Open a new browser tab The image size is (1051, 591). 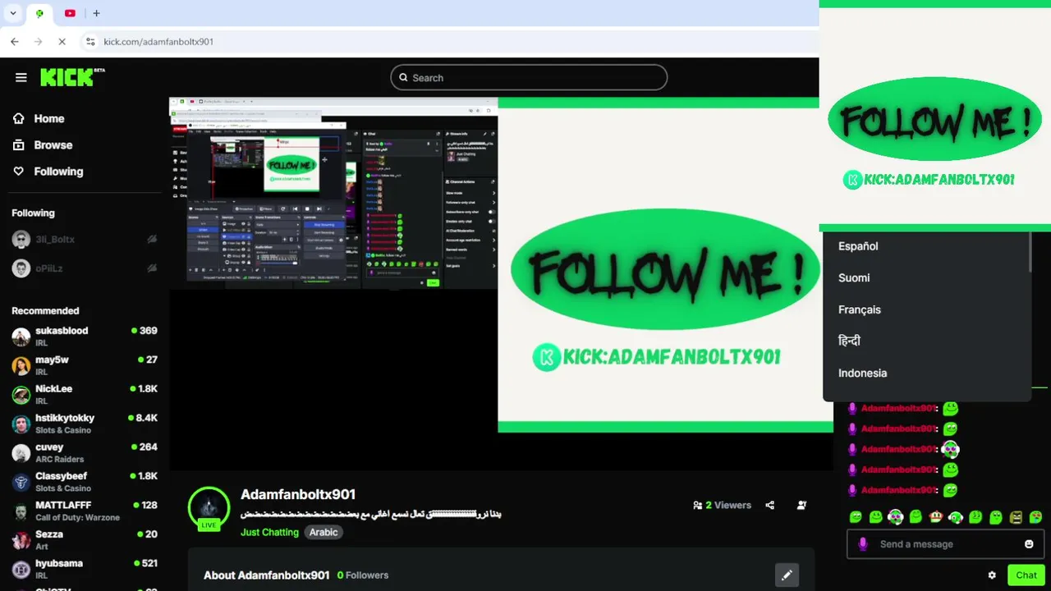click(x=96, y=13)
